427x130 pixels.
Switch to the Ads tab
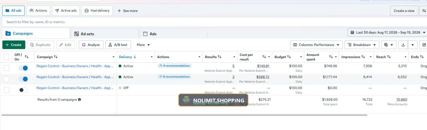click(173, 34)
